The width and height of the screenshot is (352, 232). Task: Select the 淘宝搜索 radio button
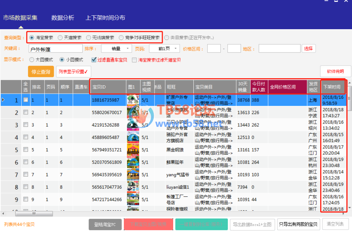(32, 37)
